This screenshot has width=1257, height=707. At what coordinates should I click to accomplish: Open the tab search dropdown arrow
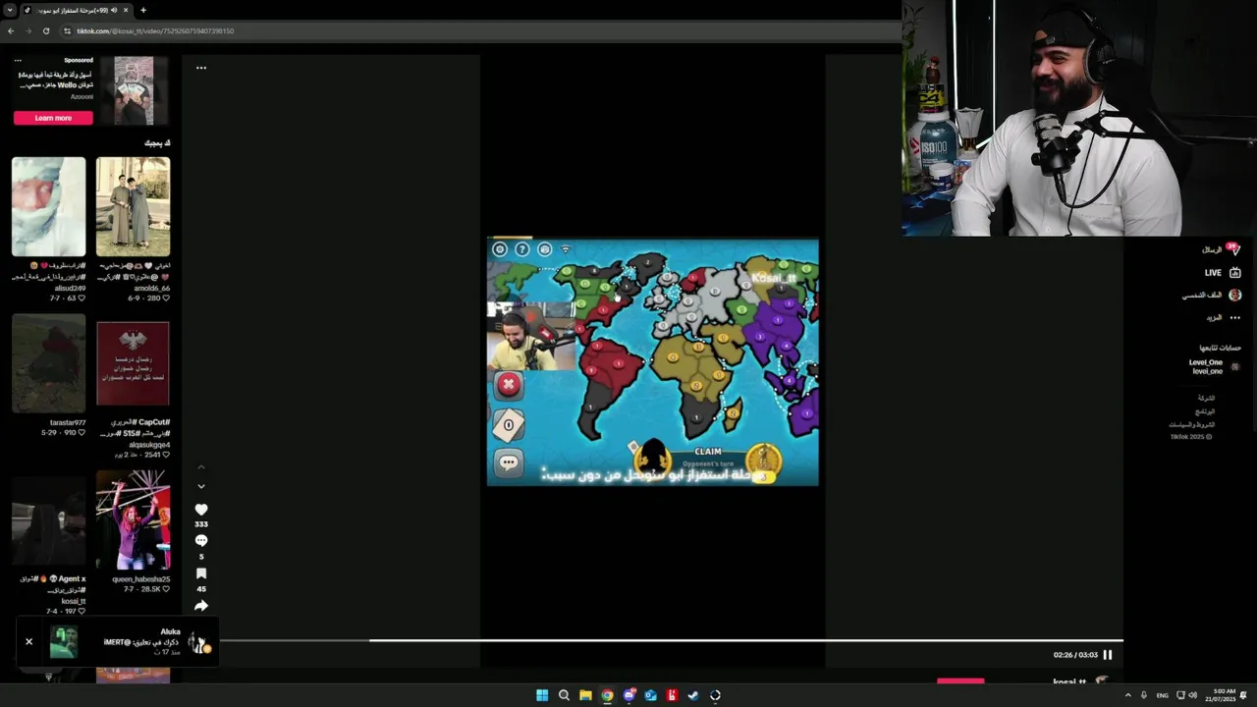(10, 10)
